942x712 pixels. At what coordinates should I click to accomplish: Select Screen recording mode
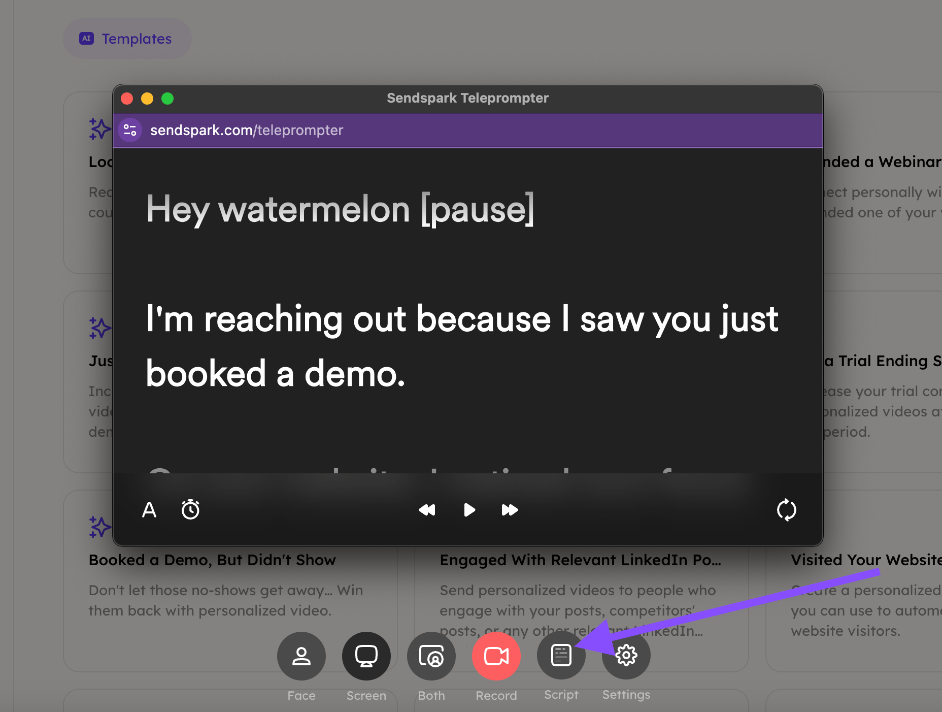(x=366, y=656)
